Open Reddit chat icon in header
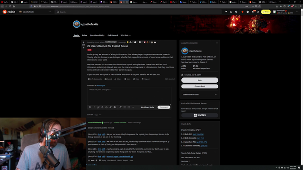Image resolution: width=303 pixels, height=170 pixels. point(248,12)
